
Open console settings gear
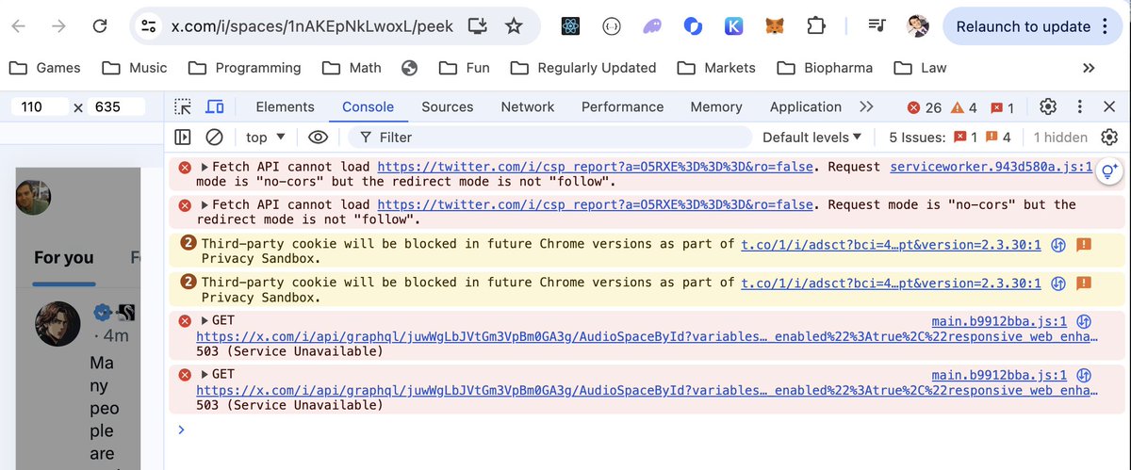(x=1109, y=138)
